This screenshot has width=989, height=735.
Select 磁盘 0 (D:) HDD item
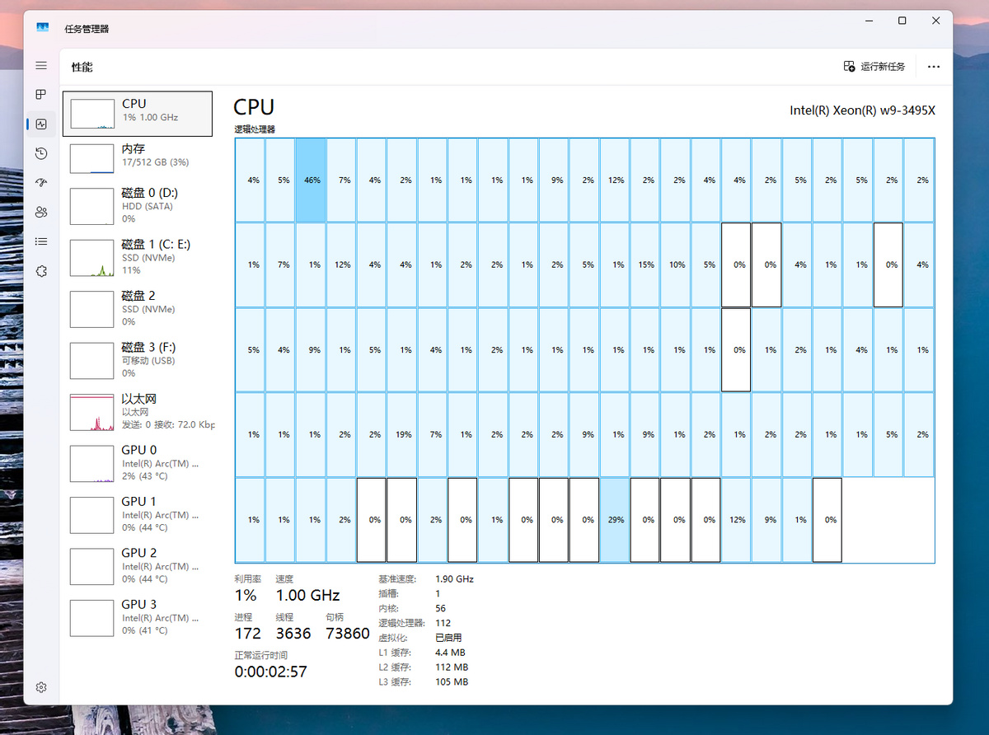pyautogui.click(x=138, y=206)
